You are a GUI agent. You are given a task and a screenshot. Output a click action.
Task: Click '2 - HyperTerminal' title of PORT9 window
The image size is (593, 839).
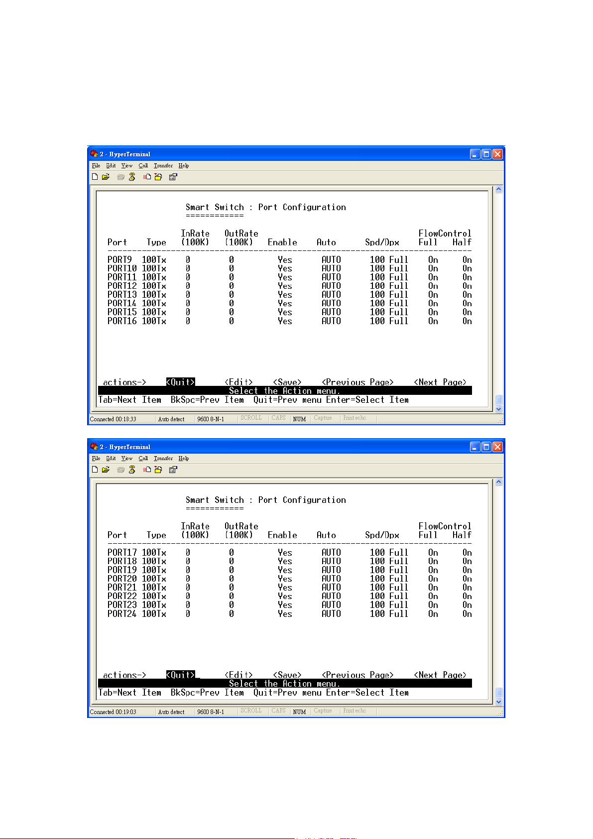pyautogui.click(x=125, y=154)
